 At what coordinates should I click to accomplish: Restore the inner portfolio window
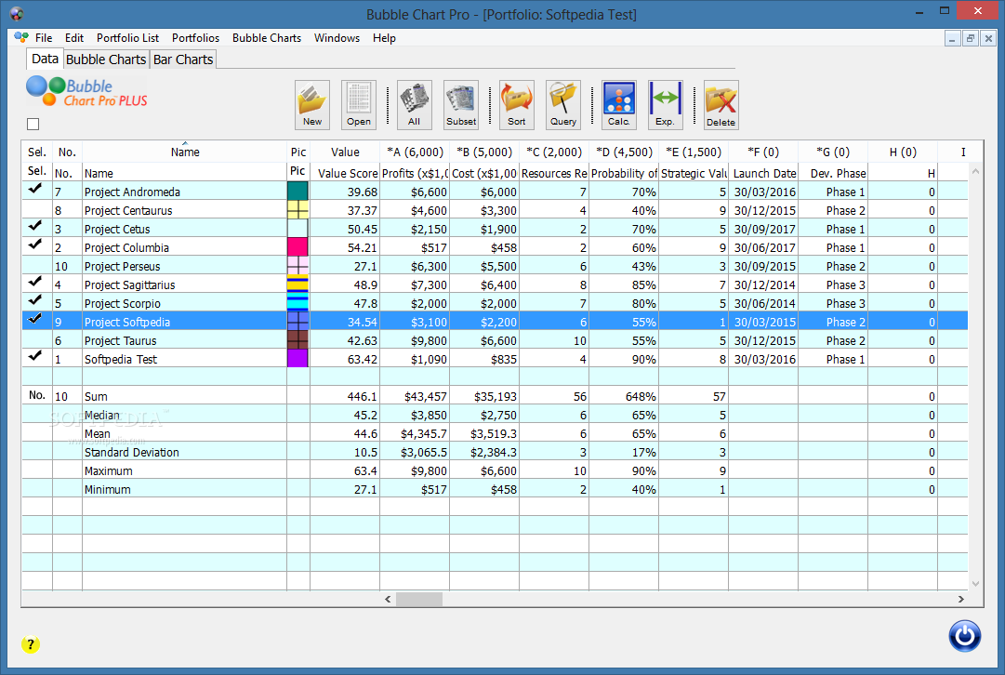point(971,38)
